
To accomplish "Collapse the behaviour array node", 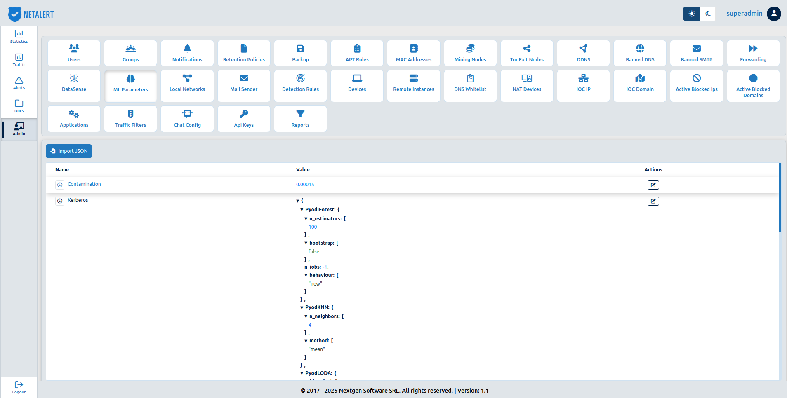I will tap(306, 275).
